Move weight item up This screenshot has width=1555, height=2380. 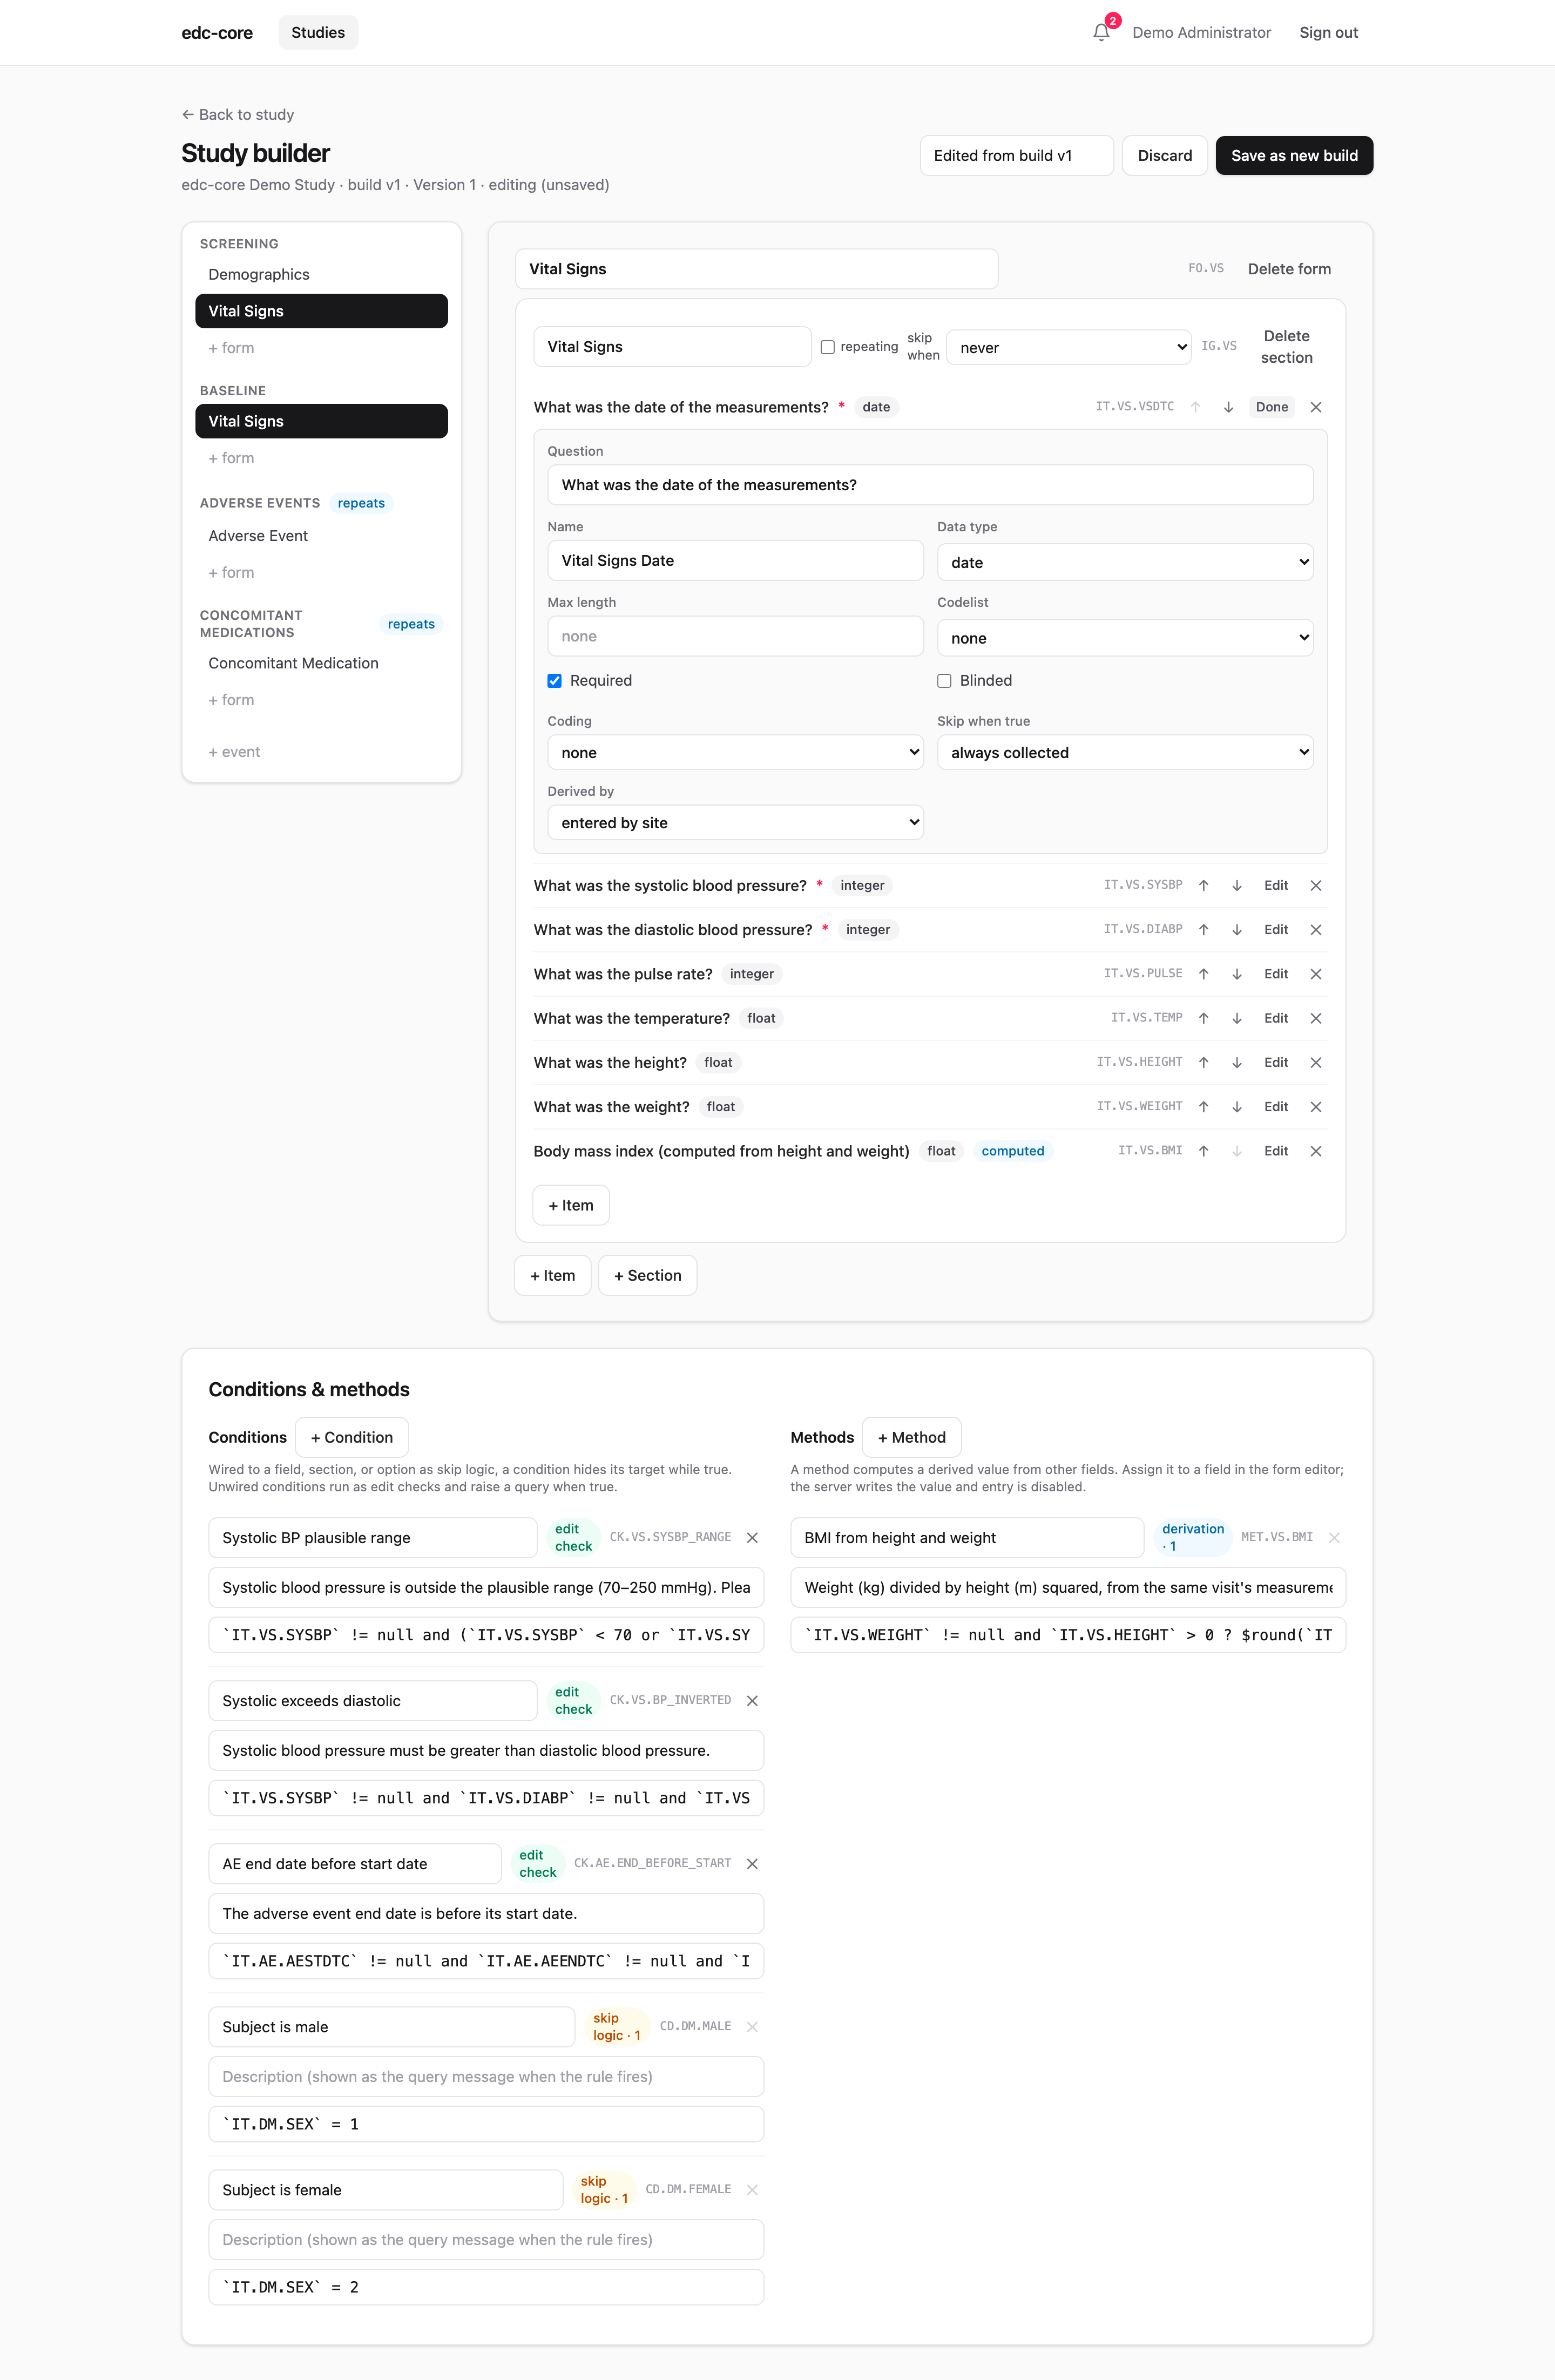1204,1106
